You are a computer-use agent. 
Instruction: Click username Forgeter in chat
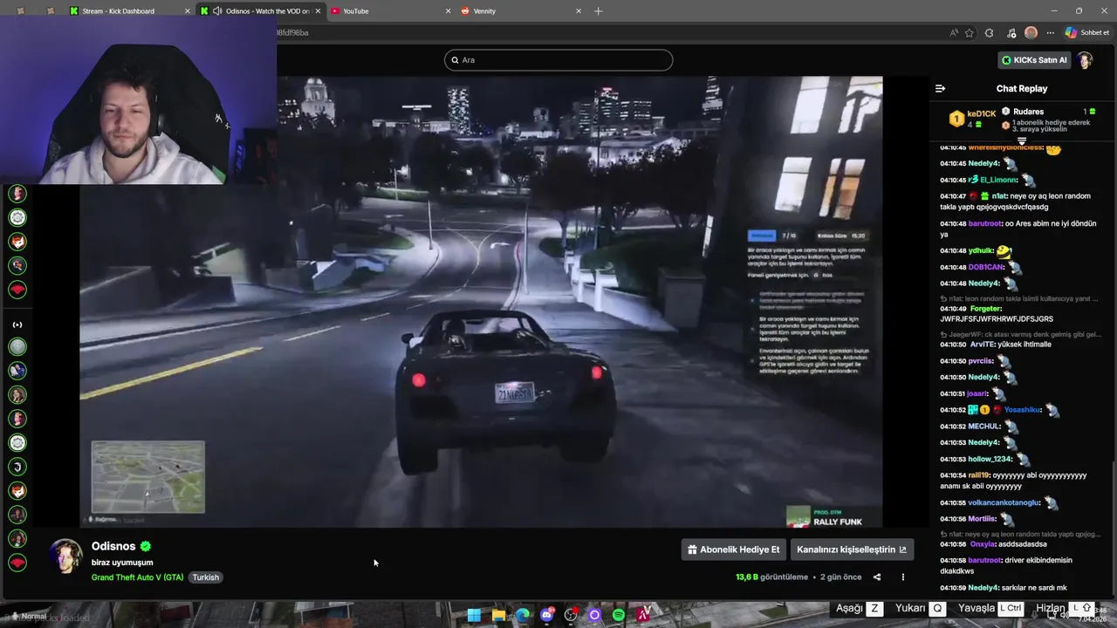(x=986, y=309)
